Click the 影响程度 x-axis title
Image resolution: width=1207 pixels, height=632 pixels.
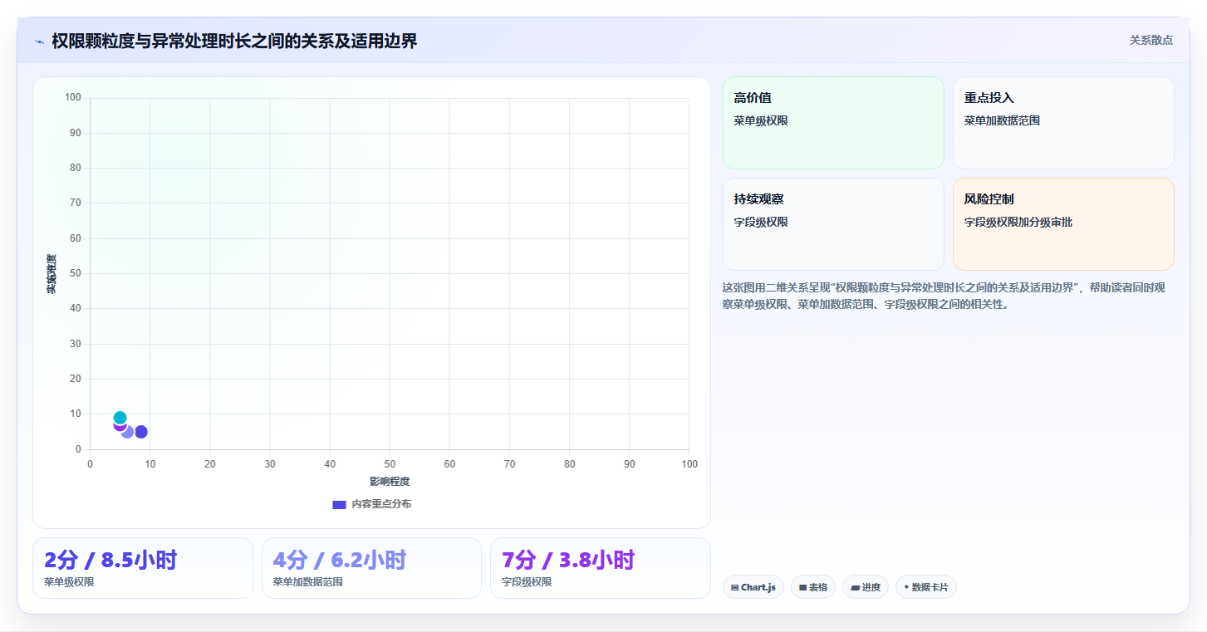pyautogui.click(x=390, y=482)
